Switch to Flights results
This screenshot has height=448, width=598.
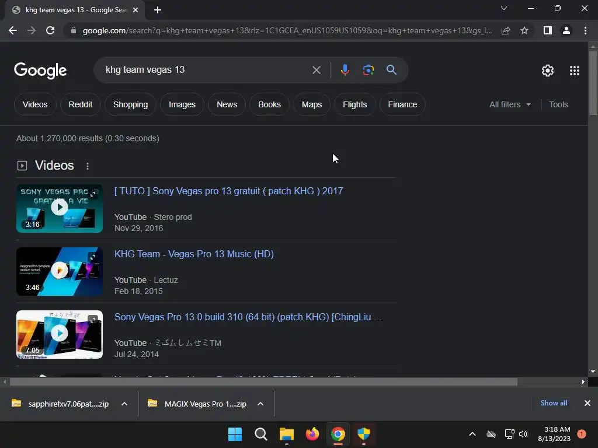[354, 104]
